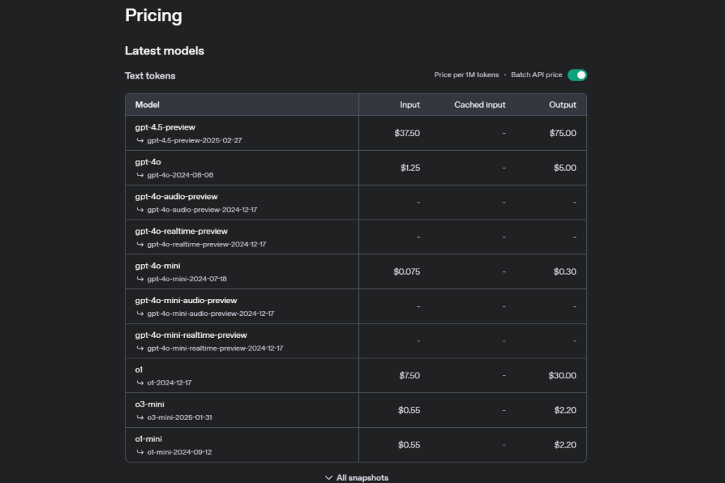The height and width of the screenshot is (483, 725).
Task: Click the snapshot arrow icon beside gpt-4.5-preview-2025-02-27
Action: point(139,140)
